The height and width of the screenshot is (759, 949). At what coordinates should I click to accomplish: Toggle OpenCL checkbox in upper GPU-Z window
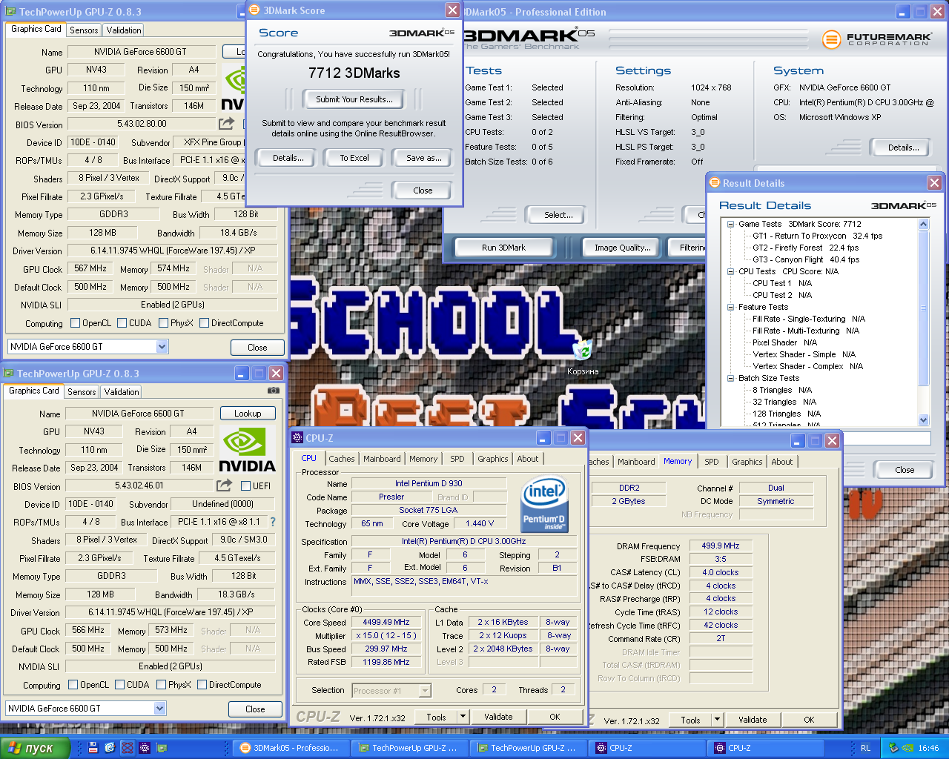(x=75, y=323)
